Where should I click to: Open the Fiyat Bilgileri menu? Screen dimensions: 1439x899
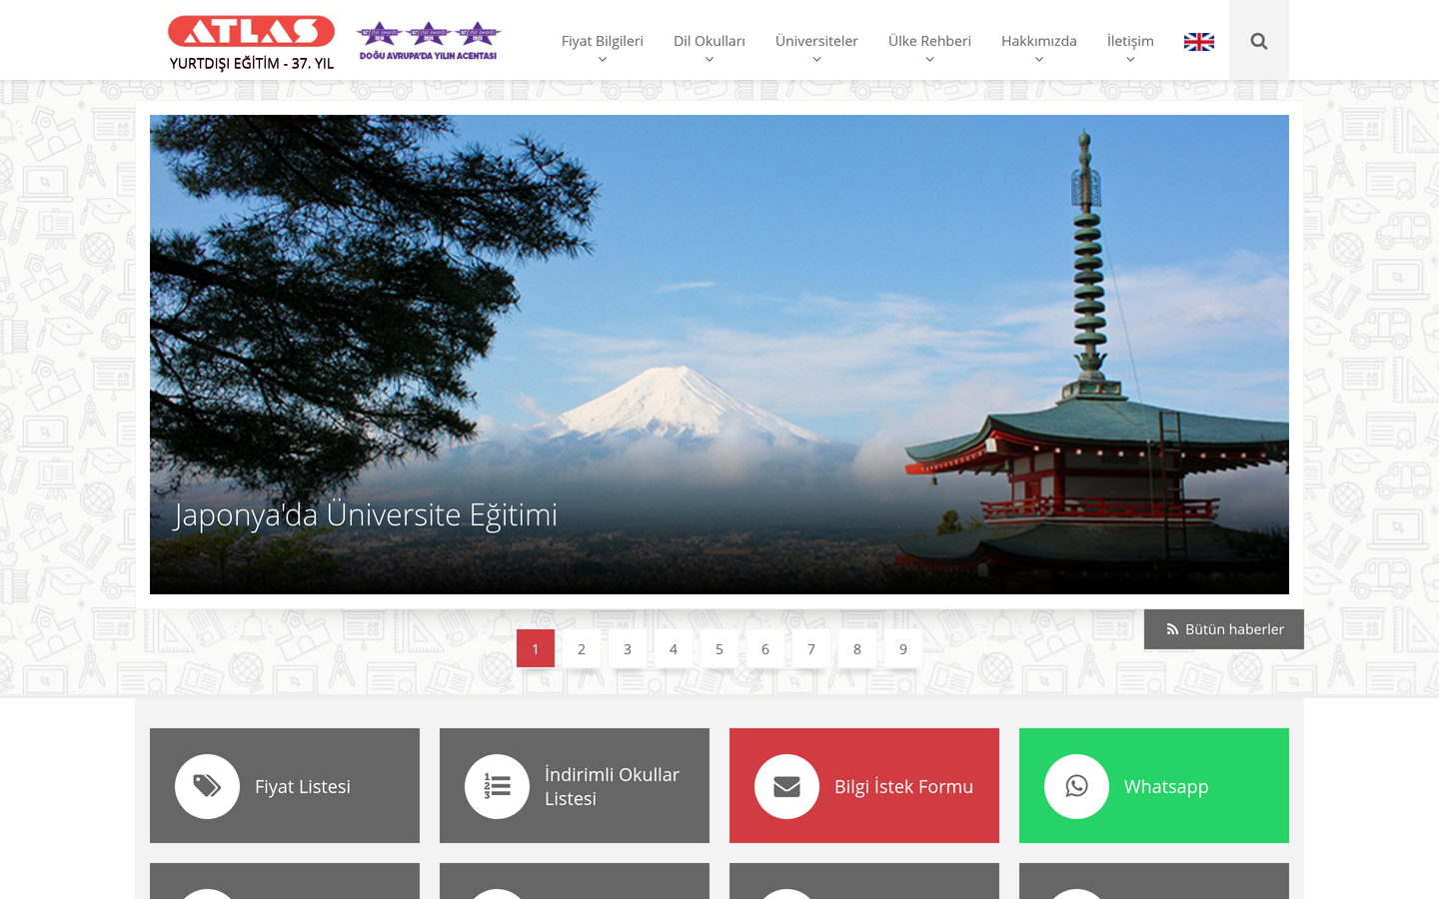(x=603, y=41)
